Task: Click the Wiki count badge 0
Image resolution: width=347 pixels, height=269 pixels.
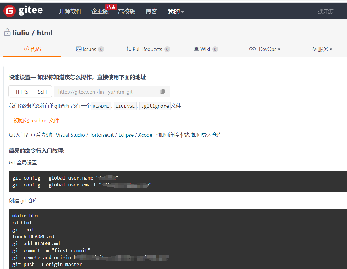Action: pyautogui.click(x=215, y=49)
